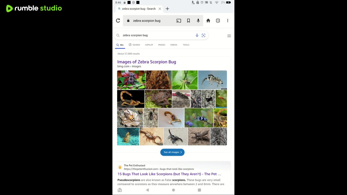Viewport: 347px width, 195px height.
Task: Open the Bing hamburger menu
Action: pos(229,36)
